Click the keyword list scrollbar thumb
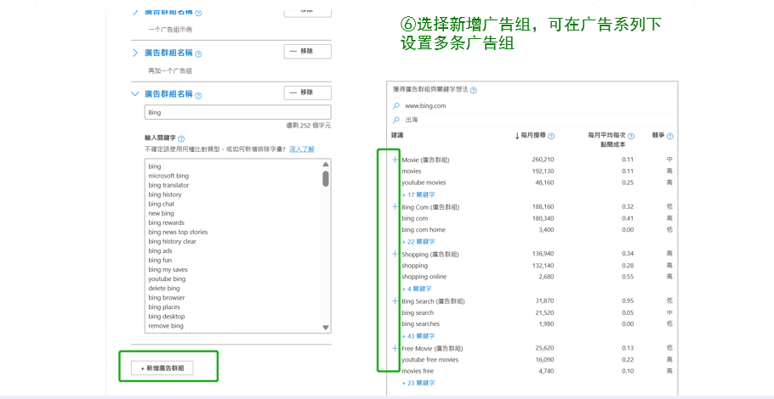774x399 pixels. 325,178
